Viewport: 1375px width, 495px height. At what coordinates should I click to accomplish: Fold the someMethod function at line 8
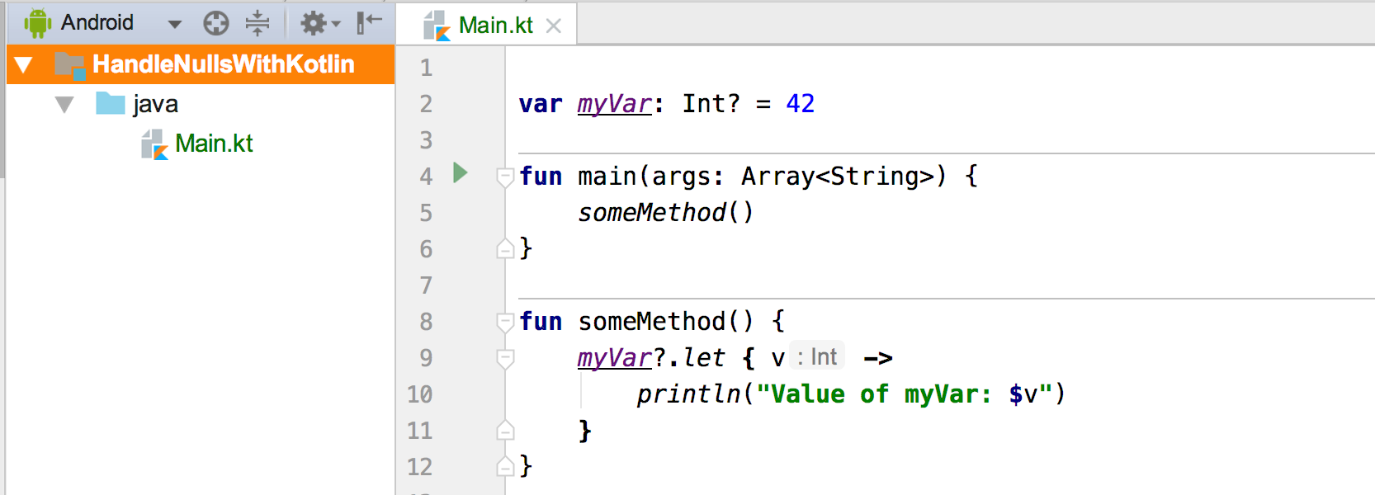click(x=505, y=322)
